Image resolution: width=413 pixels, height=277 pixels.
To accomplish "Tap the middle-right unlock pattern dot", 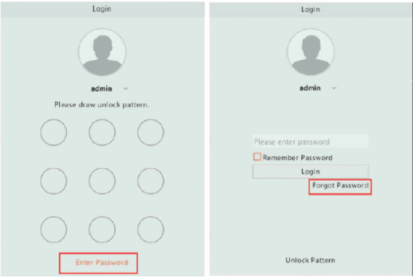I will pyautogui.click(x=150, y=181).
